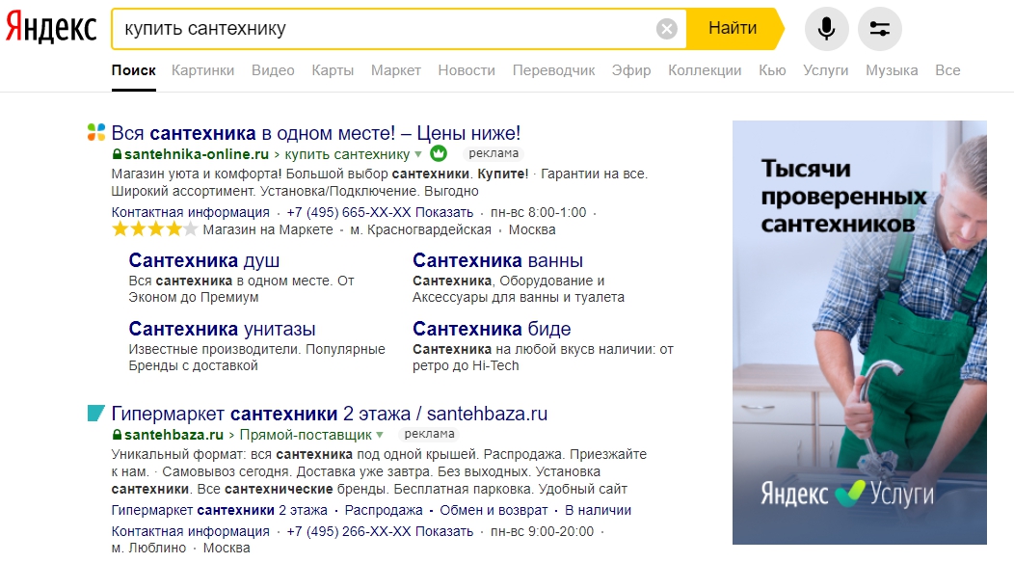1014x563 pixels.
Task: Open 'Гипермаркет сантехники 2 этажа' quick link
Action: pyautogui.click(x=219, y=510)
